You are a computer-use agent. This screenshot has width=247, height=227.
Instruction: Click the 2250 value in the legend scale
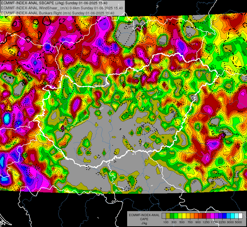222,222
